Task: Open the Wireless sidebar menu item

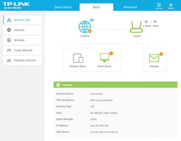Action: coord(22,40)
